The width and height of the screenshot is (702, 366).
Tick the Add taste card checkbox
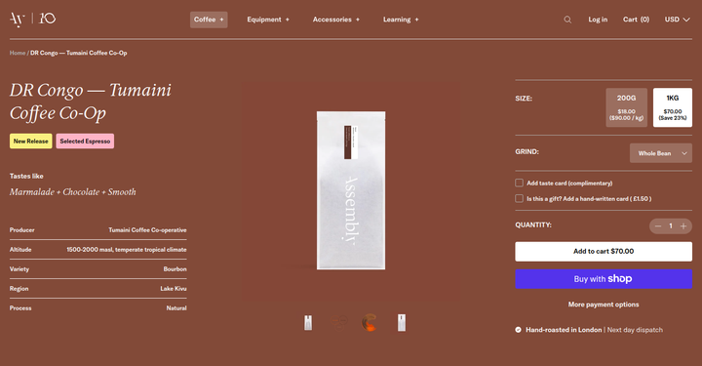[519, 183]
